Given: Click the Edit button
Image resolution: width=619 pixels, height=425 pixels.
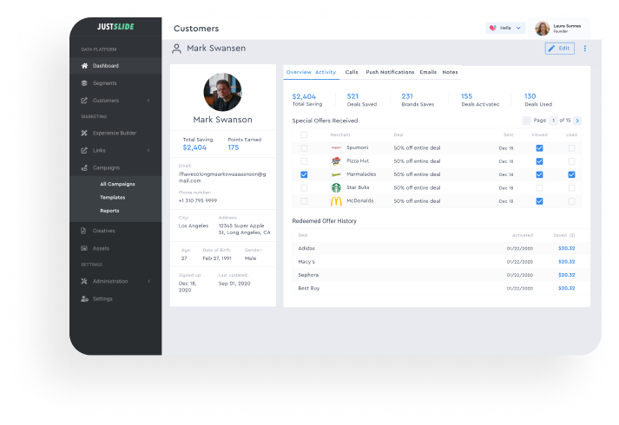Looking at the screenshot, I should [x=559, y=49].
